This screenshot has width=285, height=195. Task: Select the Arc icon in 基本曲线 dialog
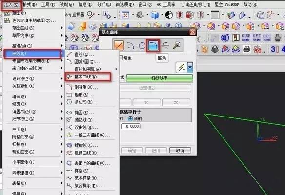pyautogui.click(x=130, y=45)
